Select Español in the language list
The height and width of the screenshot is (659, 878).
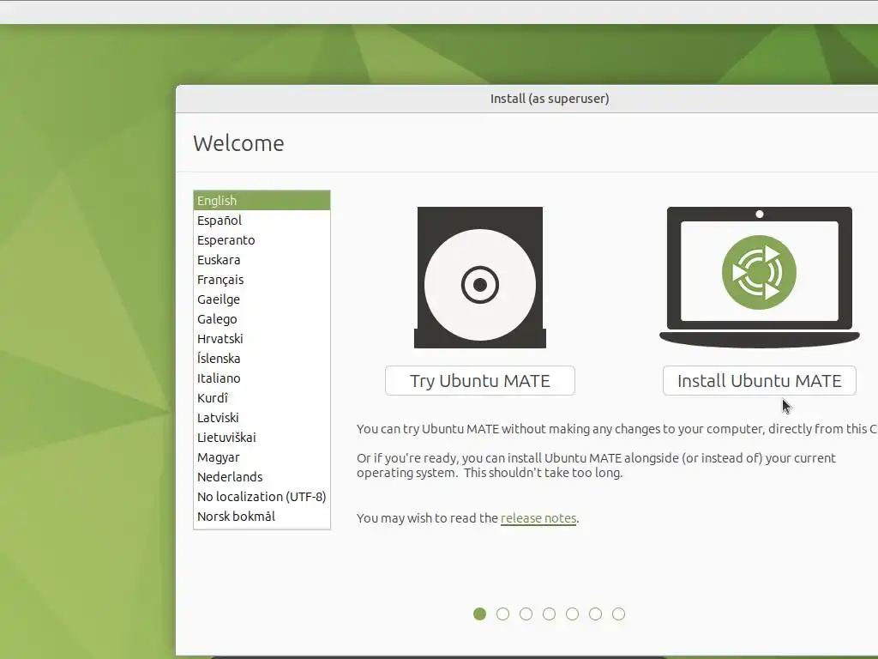[x=262, y=221]
